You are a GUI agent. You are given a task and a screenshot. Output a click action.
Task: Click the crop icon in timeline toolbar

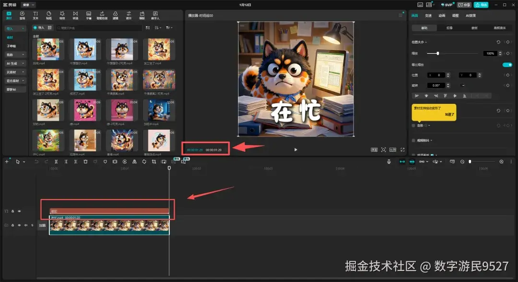154,162
